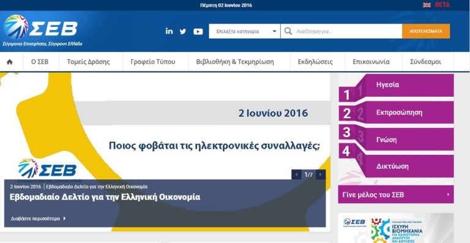Screen dimensions: 470x243
Task: Open the Επιλέξτε κατηγορία dropdown
Action: coord(245,31)
